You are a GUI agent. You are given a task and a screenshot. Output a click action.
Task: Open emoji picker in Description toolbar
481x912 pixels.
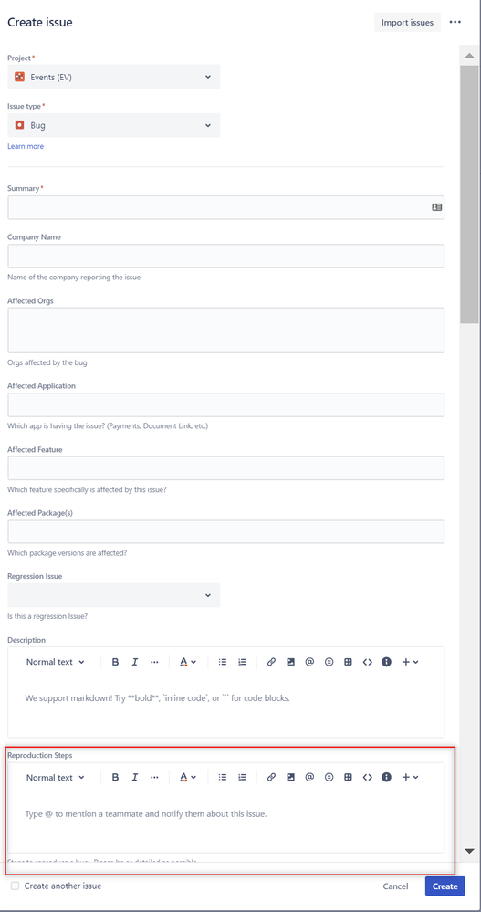click(329, 662)
